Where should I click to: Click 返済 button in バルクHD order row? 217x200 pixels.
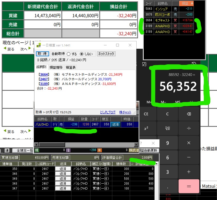click(115, 124)
